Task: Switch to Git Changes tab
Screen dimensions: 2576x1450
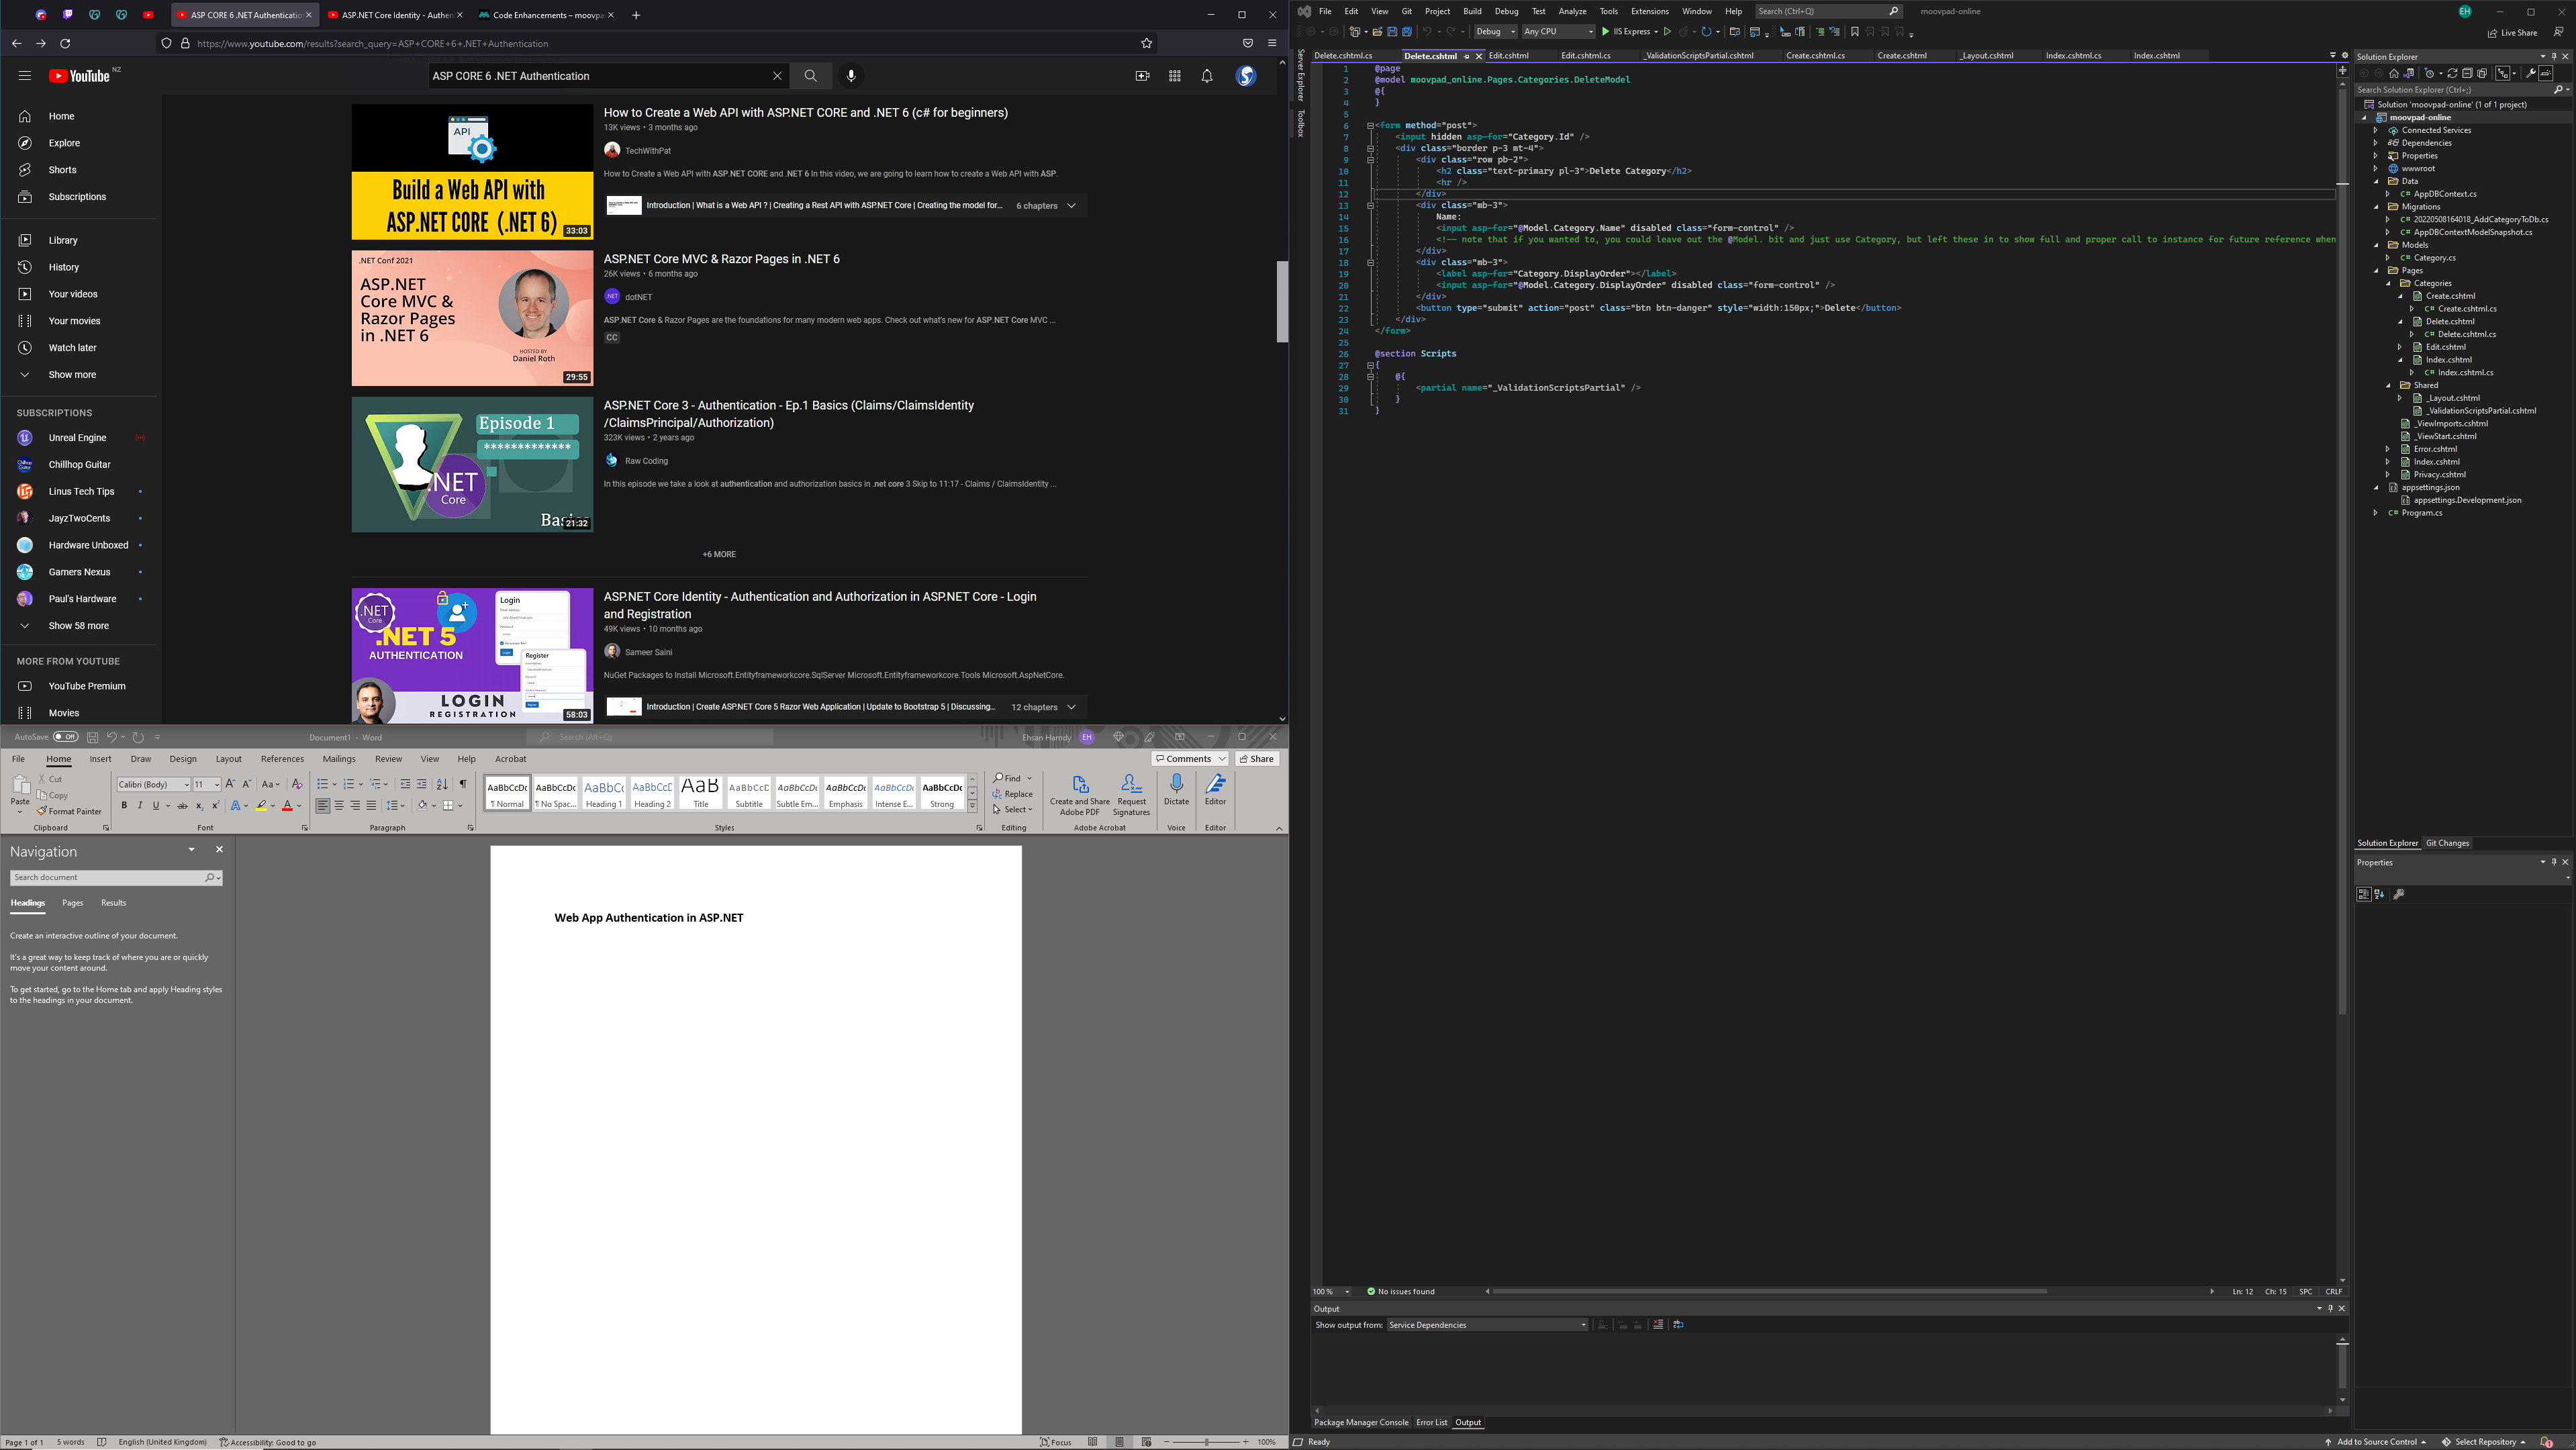Action: pos(2447,843)
